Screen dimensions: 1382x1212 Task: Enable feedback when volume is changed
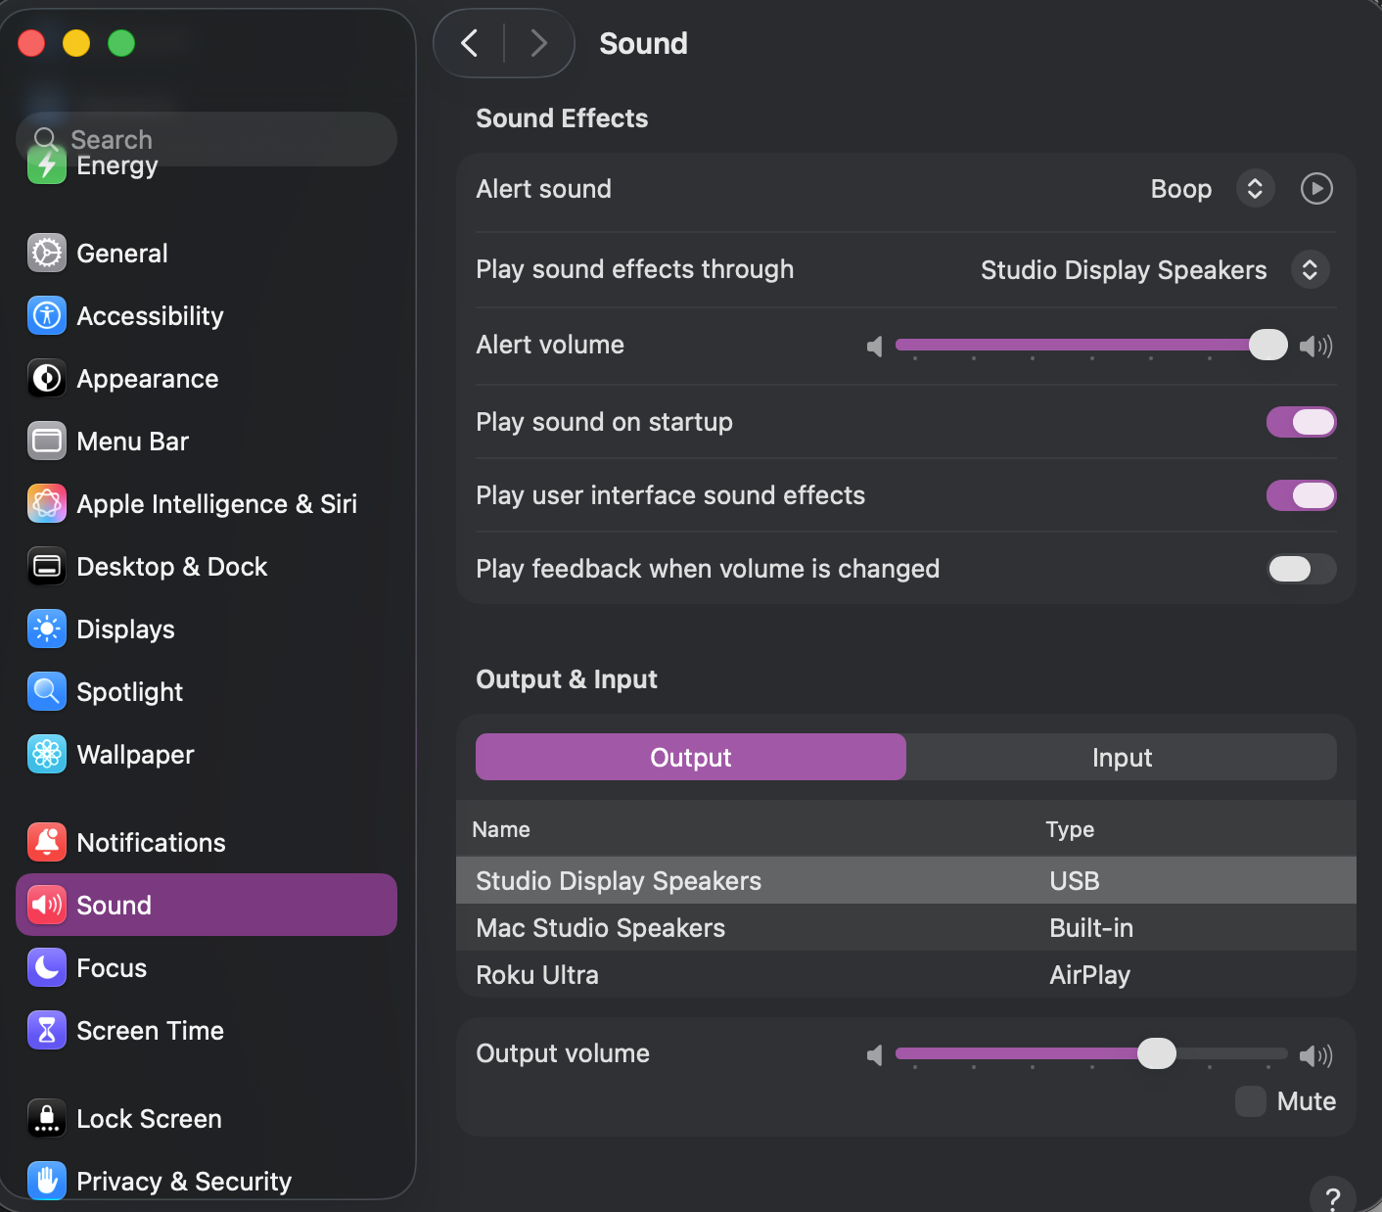1301,569
